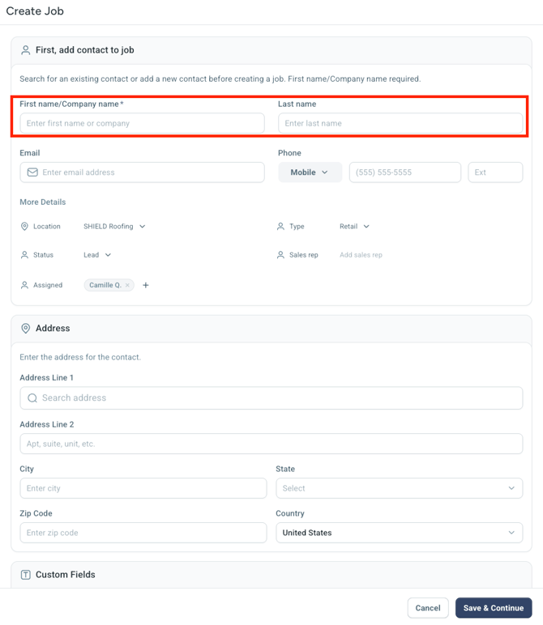Cancel the job creation

click(x=427, y=608)
